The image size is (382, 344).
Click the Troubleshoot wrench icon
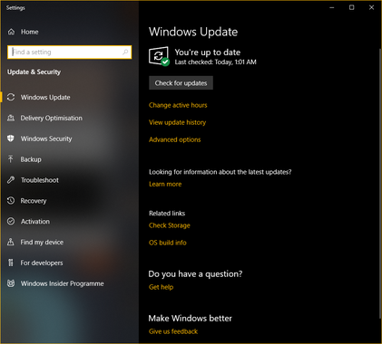click(x=11, y=180)
